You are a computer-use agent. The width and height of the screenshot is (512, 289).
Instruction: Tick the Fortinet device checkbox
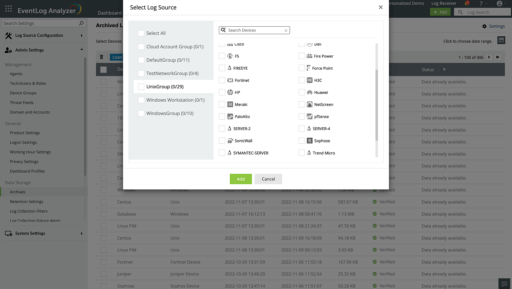[x=222, y=80]
